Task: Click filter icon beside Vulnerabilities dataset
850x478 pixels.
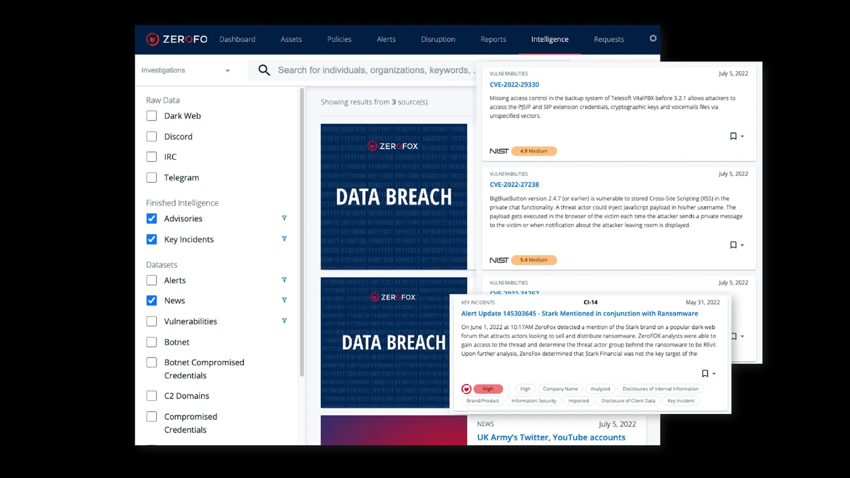Action: [x=284, y=321]
